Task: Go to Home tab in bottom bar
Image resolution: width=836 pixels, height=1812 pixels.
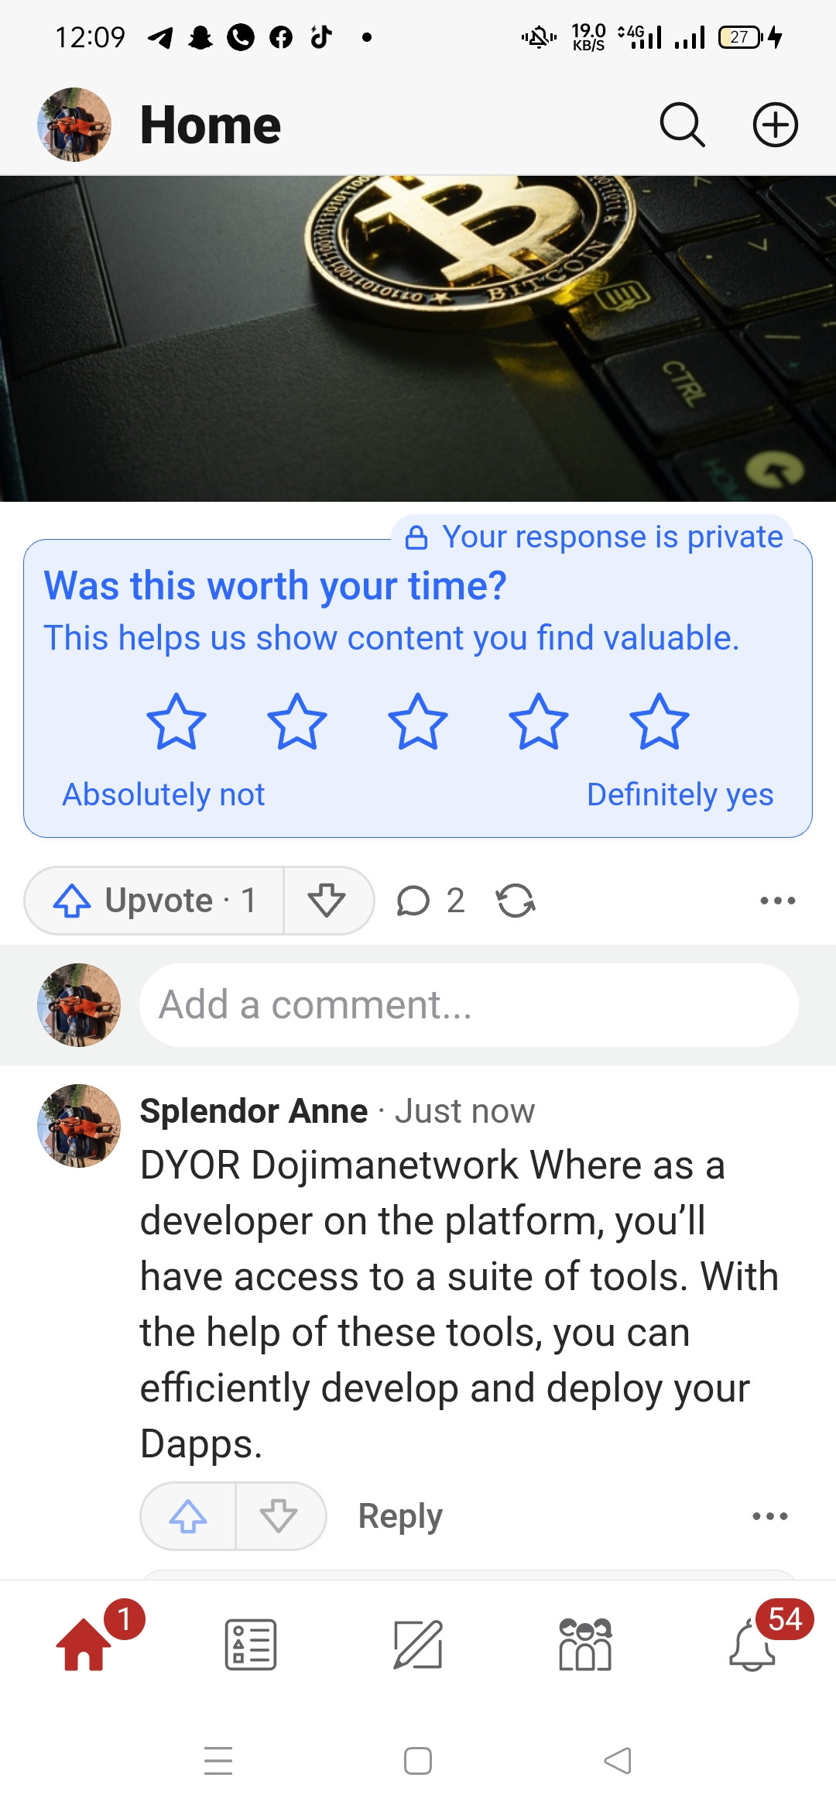Action: coord(84,1644)
